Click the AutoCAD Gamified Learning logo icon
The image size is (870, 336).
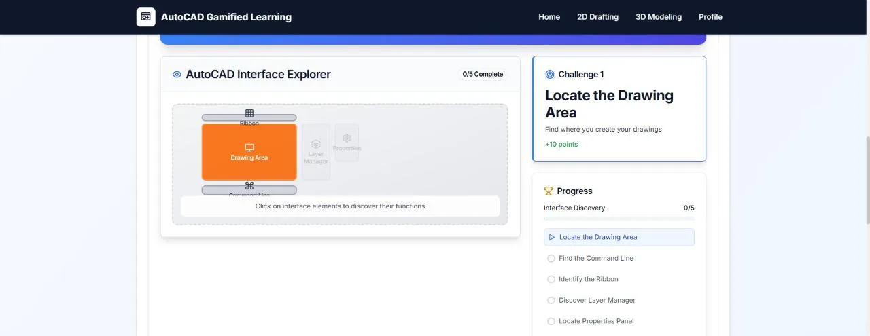[146, 17]
